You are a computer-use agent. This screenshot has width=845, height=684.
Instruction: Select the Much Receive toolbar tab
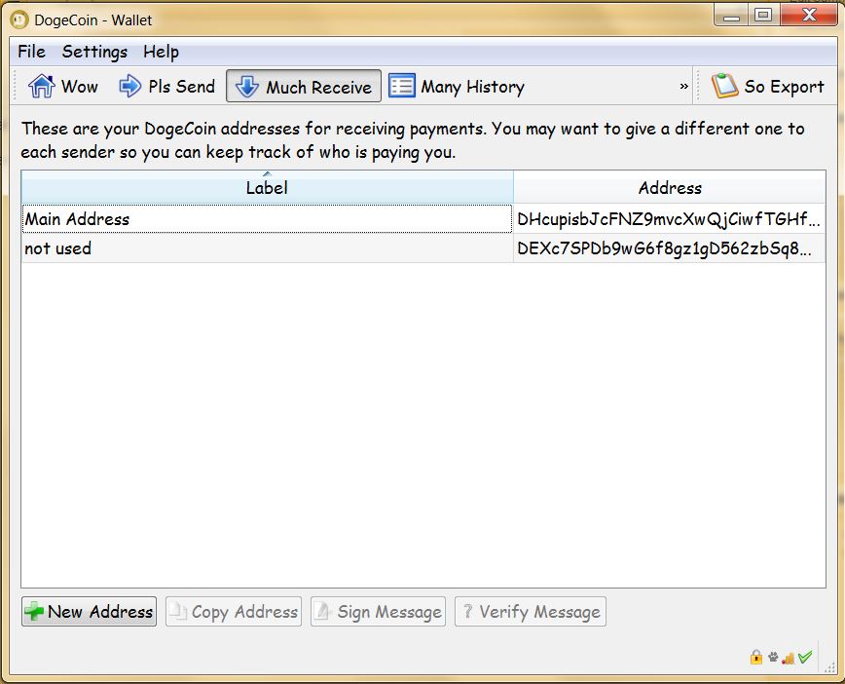pos(304,87)
